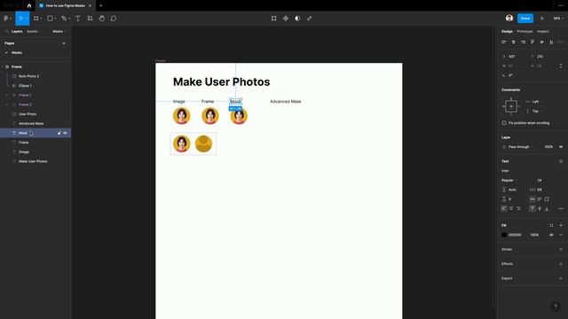This screenshot has width=568, height=319.
Task: Align selection to bottom
Action: (x=551, y=42)
